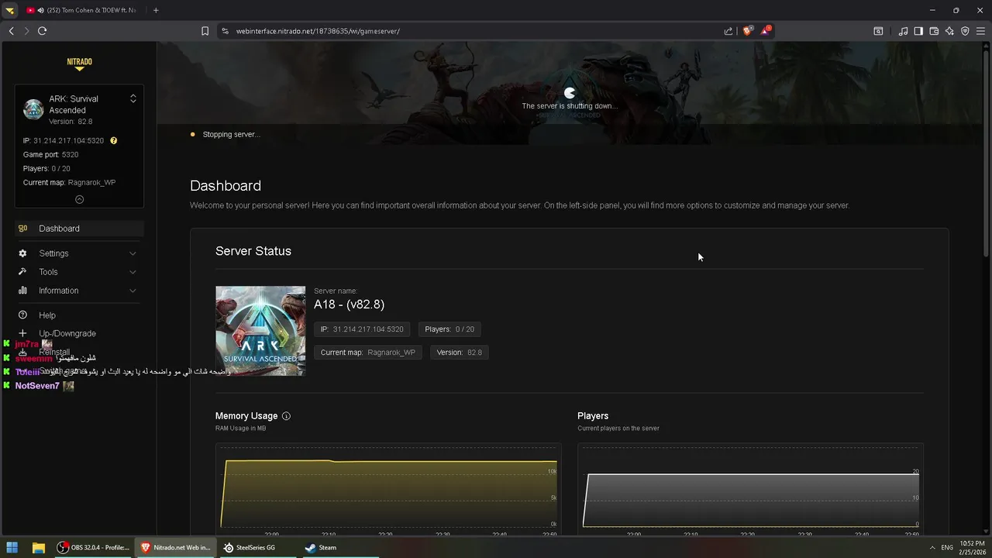
Task: Open Brave VPN shield icon
Action: click(x=965, y=31)
